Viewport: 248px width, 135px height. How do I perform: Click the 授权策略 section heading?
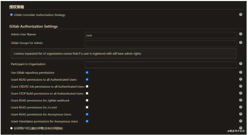click(x=17, y=7)
